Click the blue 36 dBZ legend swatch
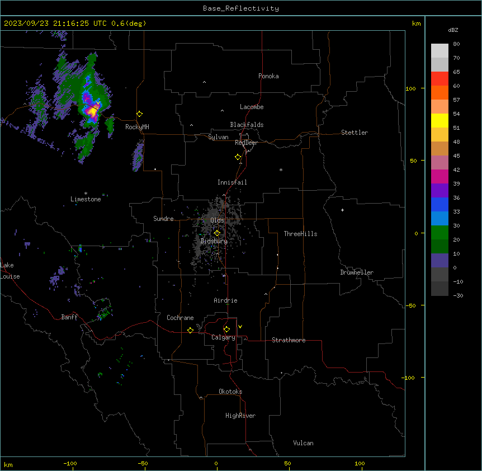 (x=440, y=205)
